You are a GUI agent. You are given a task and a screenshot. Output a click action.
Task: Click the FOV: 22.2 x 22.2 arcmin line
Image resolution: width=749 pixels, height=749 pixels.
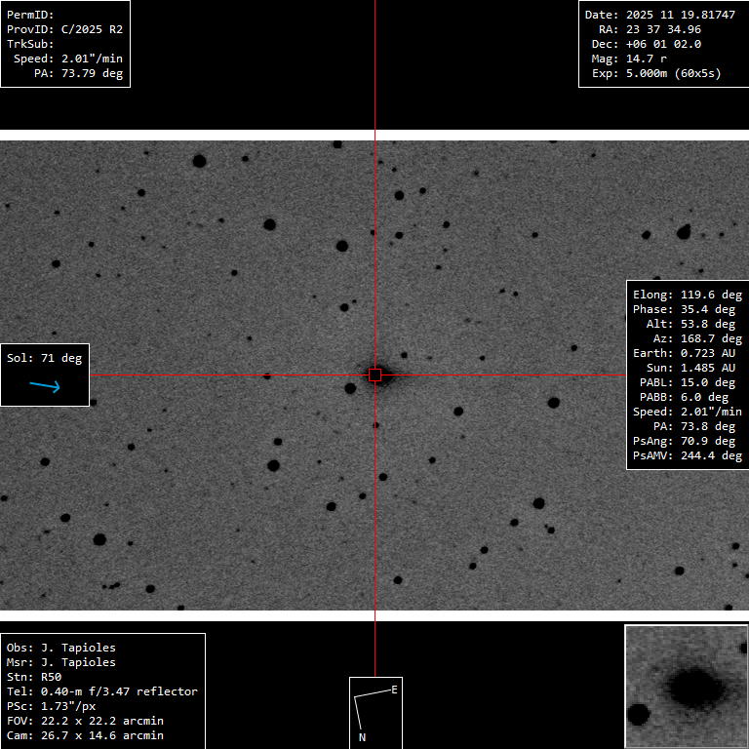tap(85, 721)
